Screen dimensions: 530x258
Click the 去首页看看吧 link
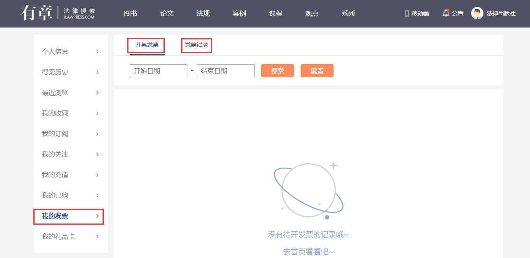pyautogui.click(x=308, y=252)
